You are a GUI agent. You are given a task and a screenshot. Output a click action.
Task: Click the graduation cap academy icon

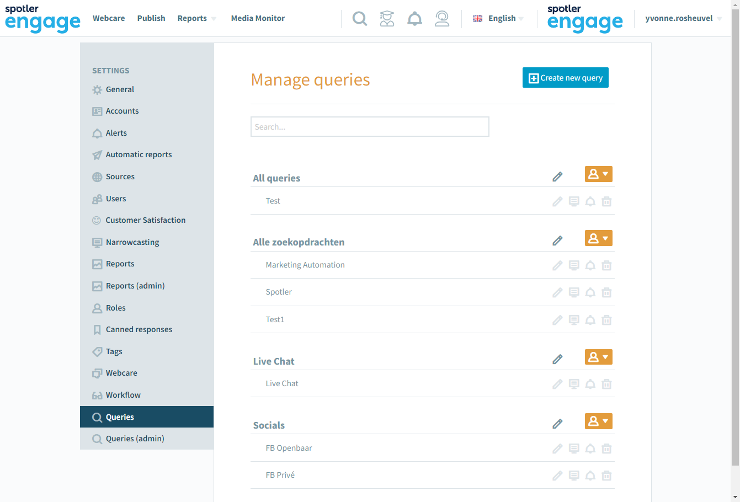(x=387, y=19)
